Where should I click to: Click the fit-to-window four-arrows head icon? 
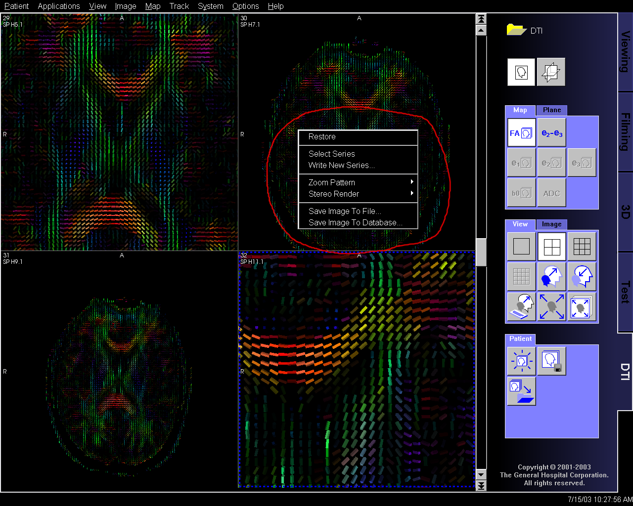[551, 306]
